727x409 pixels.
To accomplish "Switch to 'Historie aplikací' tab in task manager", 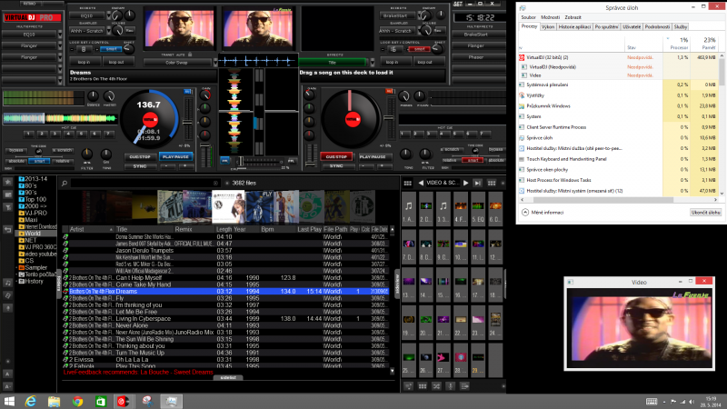I will 574,27.
